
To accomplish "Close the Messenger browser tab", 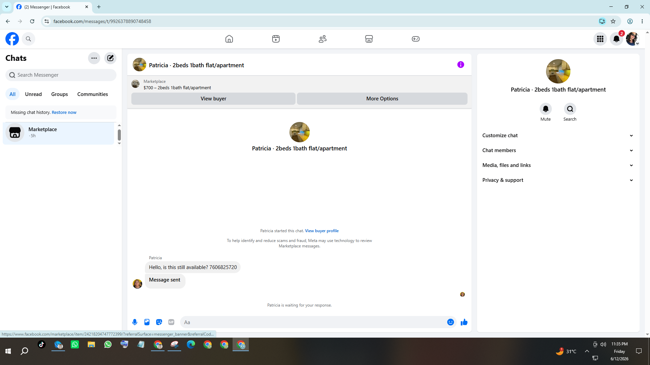I will pyautogui.click(x=87, y=7).
